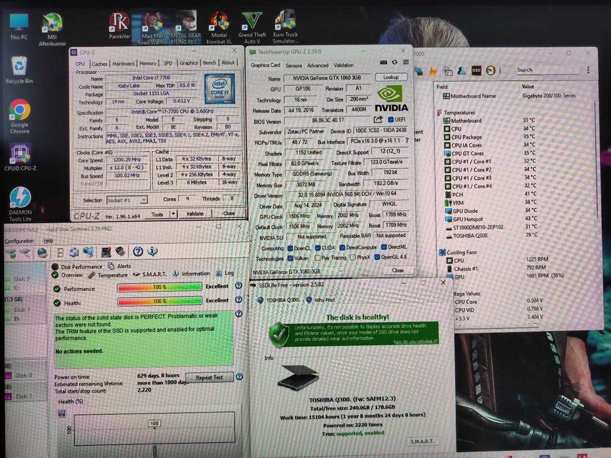Open CPU-Z Tools dropdown arrow

pyautogui.click(x=174, y=214)
